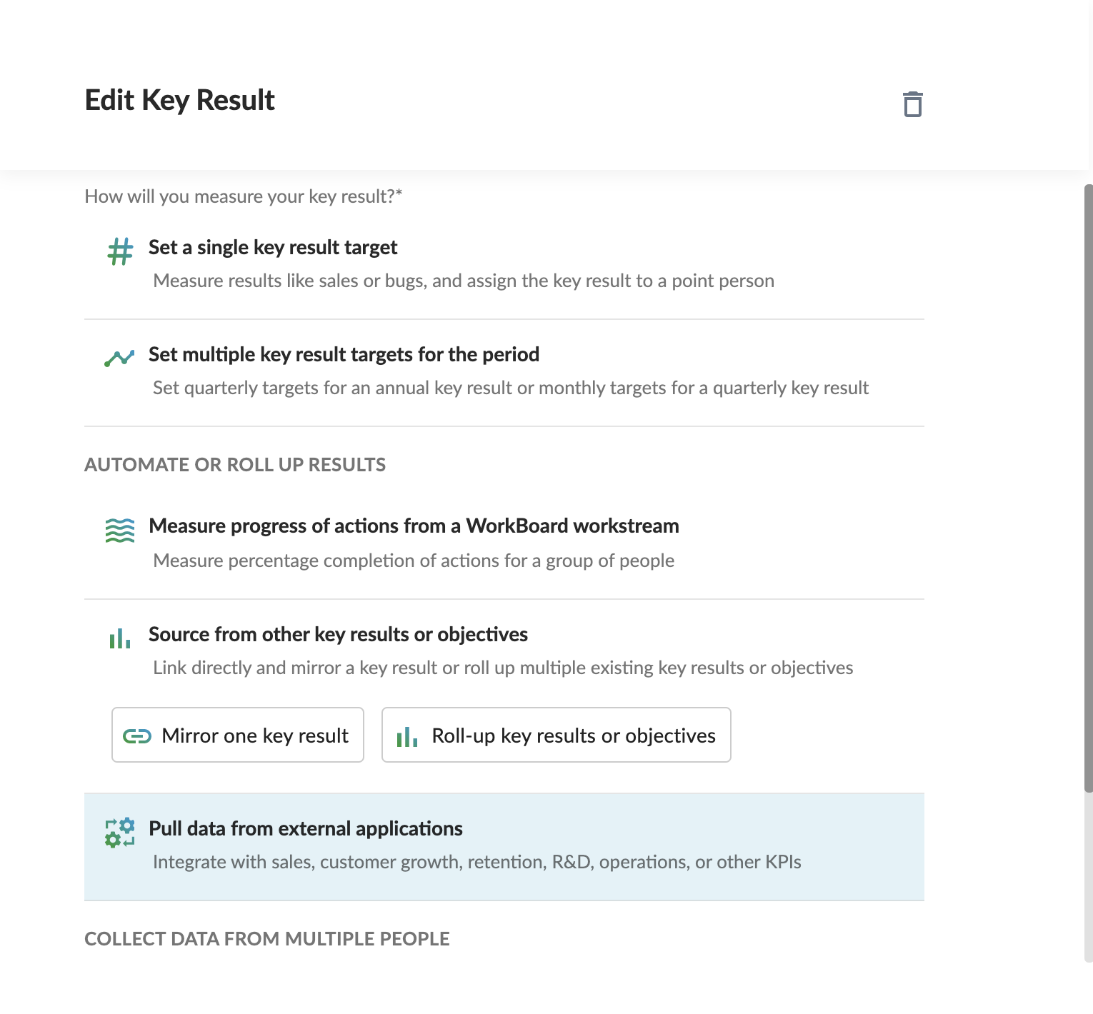Click COLLECT DATA FROM MULTIPLE PEOPLE heading
The image size is (1093, 1014).
(267, 939)
